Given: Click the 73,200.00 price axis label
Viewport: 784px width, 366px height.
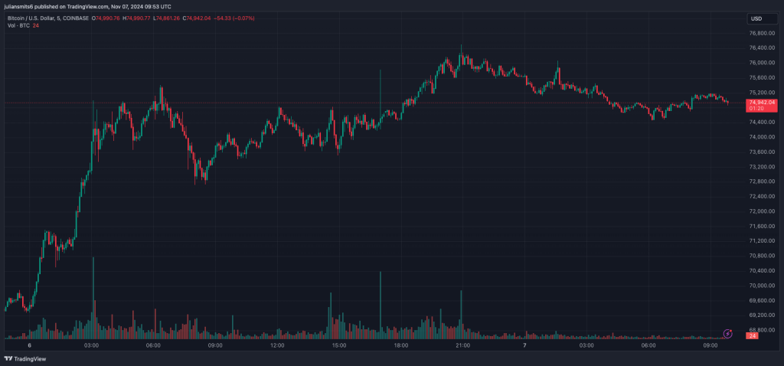Looking at the screenshot, I should point(762,167).
